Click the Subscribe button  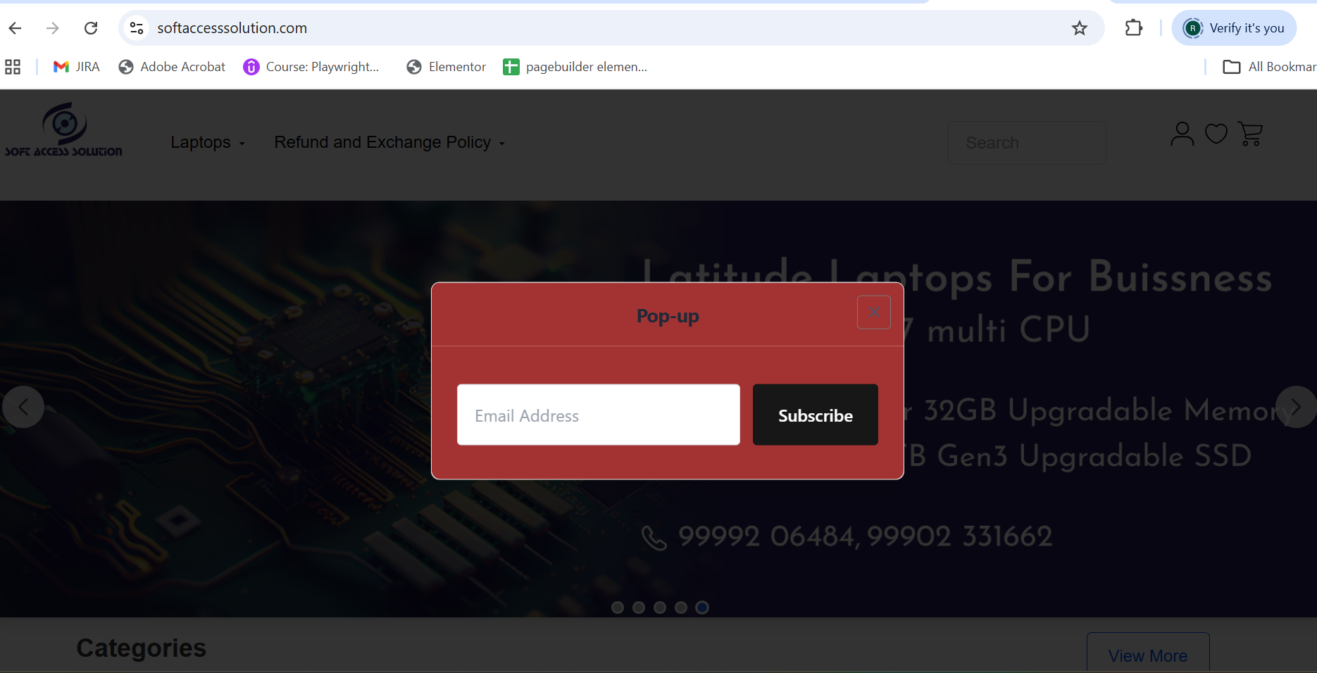click(816, 415)
